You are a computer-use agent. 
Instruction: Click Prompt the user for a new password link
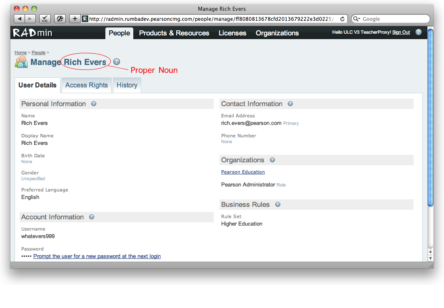[x=97, y=256]
